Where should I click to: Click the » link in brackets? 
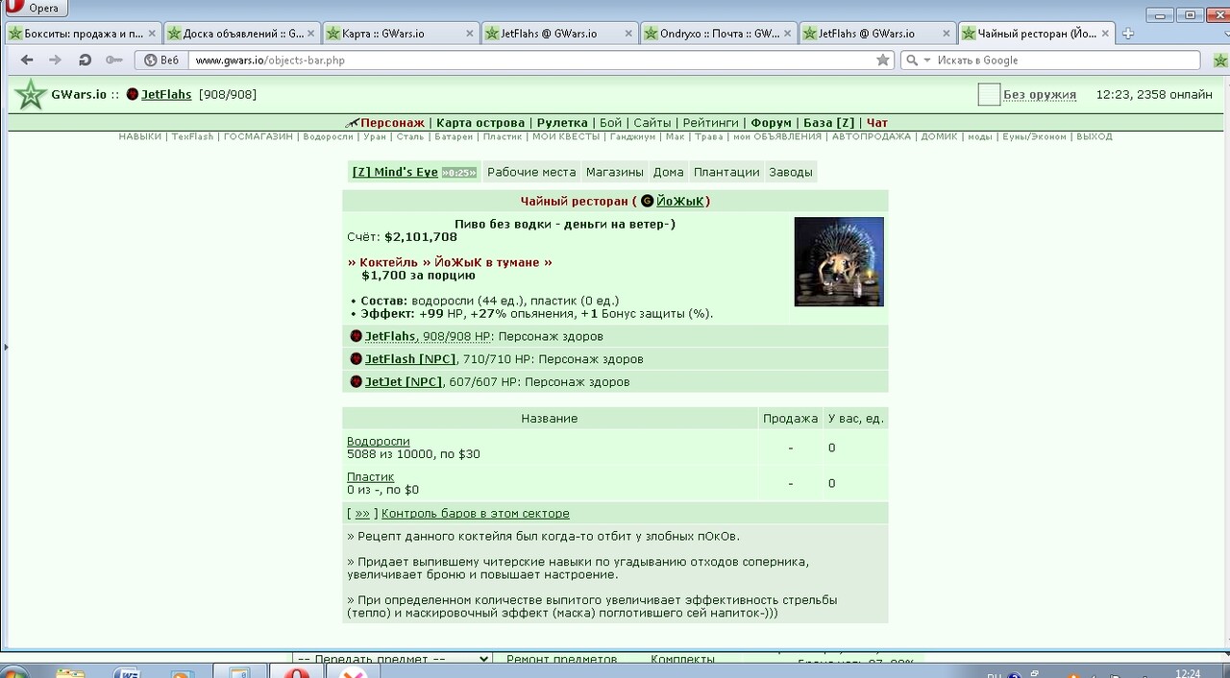pos(362,513)
